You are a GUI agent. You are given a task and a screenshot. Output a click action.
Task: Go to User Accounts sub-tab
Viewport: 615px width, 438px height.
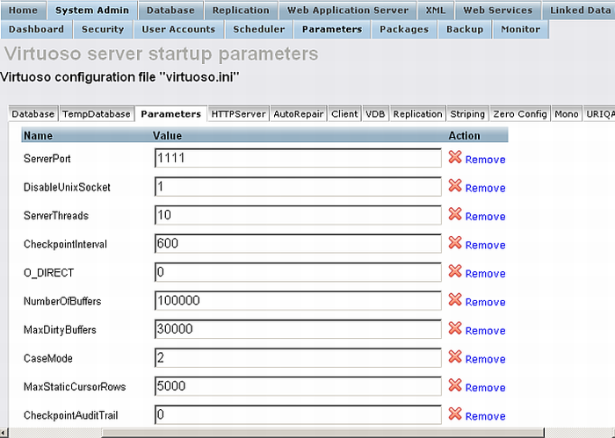[x=178, y=29]
